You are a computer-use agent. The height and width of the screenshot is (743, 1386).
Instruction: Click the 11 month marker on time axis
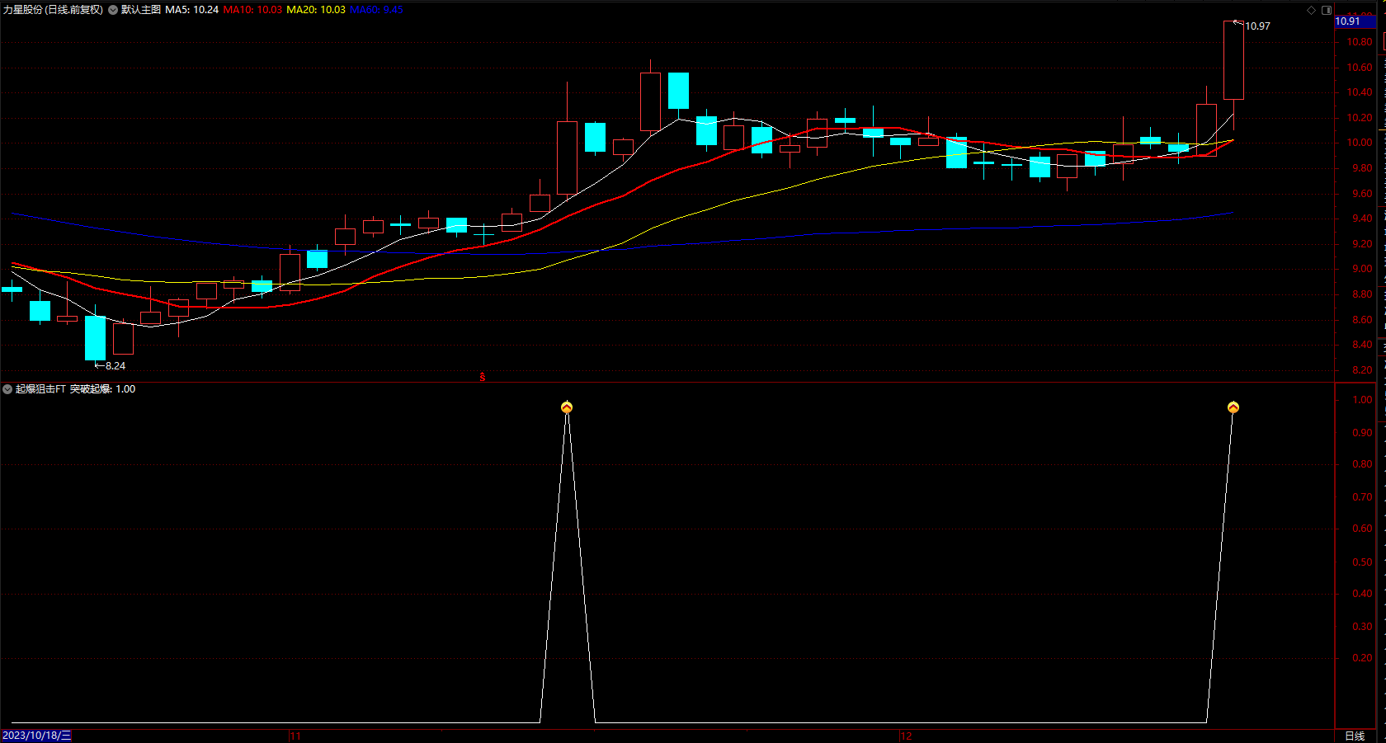295,736
